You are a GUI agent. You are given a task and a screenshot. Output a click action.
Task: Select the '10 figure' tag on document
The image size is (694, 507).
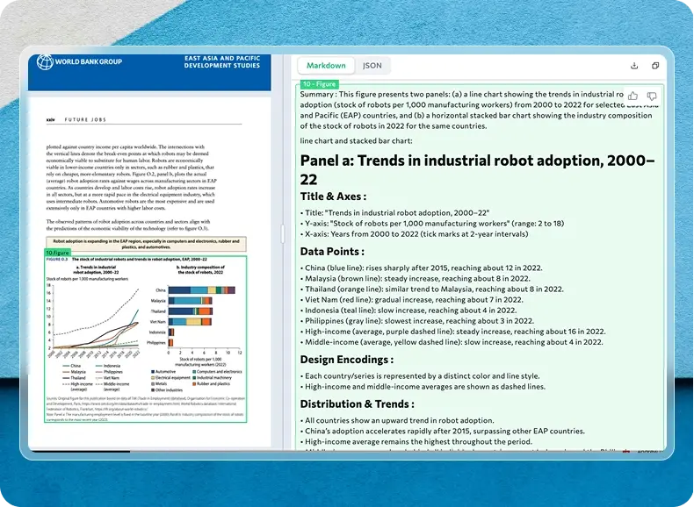pyautogui.click(x=57, y=253)
